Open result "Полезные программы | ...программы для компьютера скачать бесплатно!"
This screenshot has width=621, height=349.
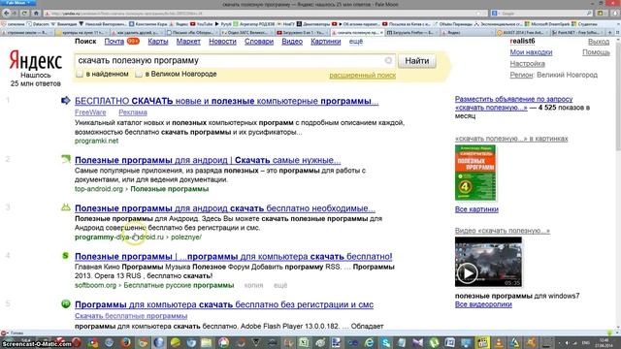[x=233, y=256]
